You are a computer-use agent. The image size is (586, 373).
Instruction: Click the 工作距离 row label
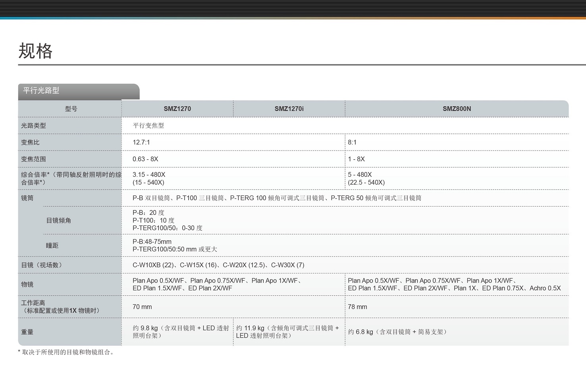point(61,307)
